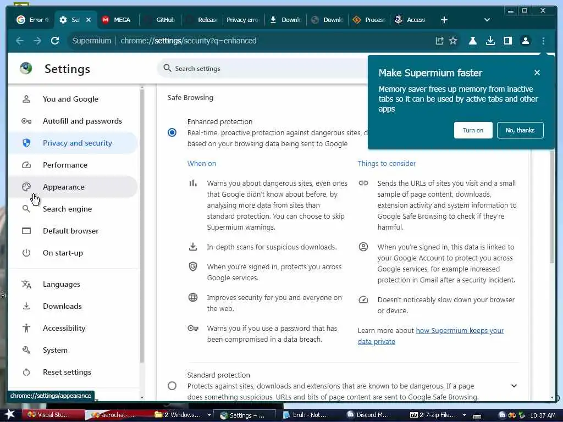Switch to the Release tab

pos(202,20)
